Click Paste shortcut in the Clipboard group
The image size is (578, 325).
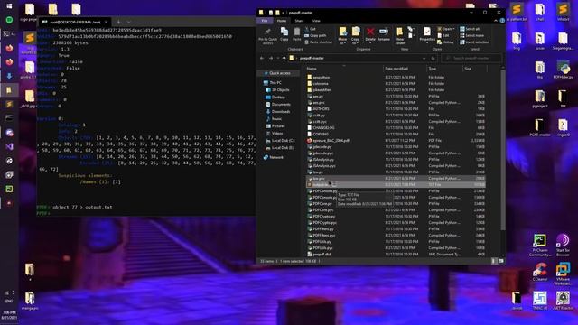[x=319, y=42]
